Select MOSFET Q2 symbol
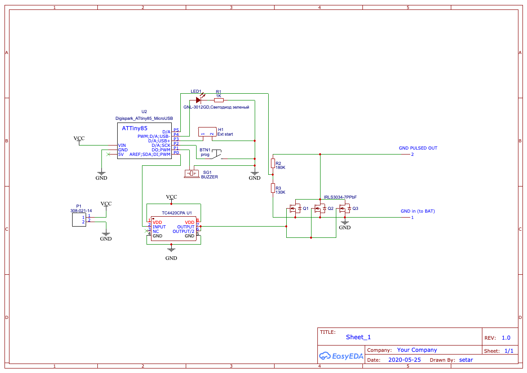The image size is (527, 373). coord(320,209)
